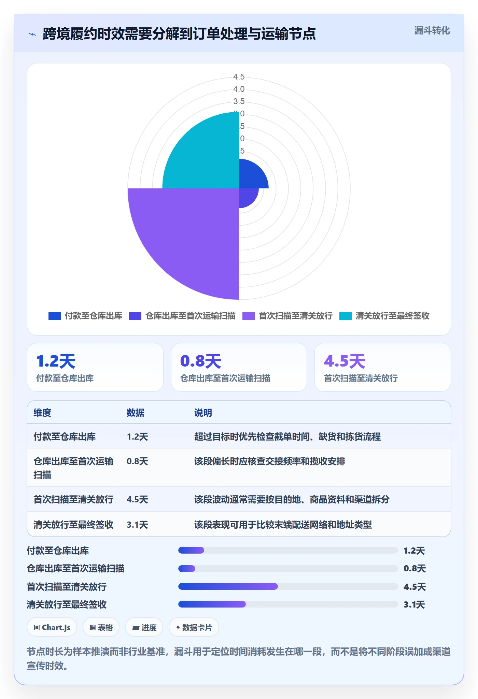Click legend label 清关放行至最终签收

[x=393, y=316]
